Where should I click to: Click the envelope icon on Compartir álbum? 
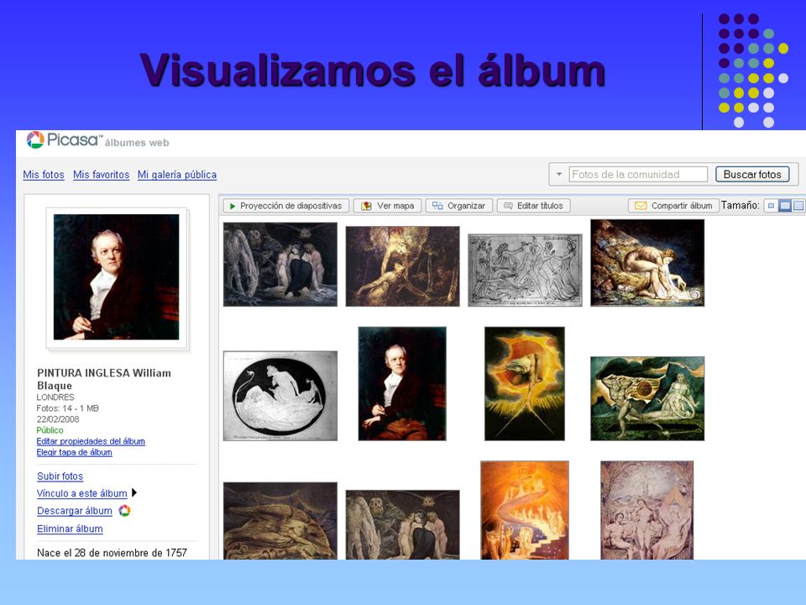641,206
